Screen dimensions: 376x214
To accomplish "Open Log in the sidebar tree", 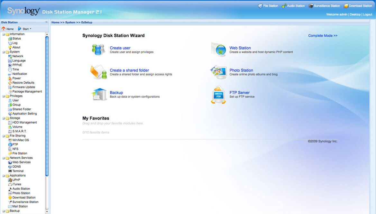I will point(15,43).
